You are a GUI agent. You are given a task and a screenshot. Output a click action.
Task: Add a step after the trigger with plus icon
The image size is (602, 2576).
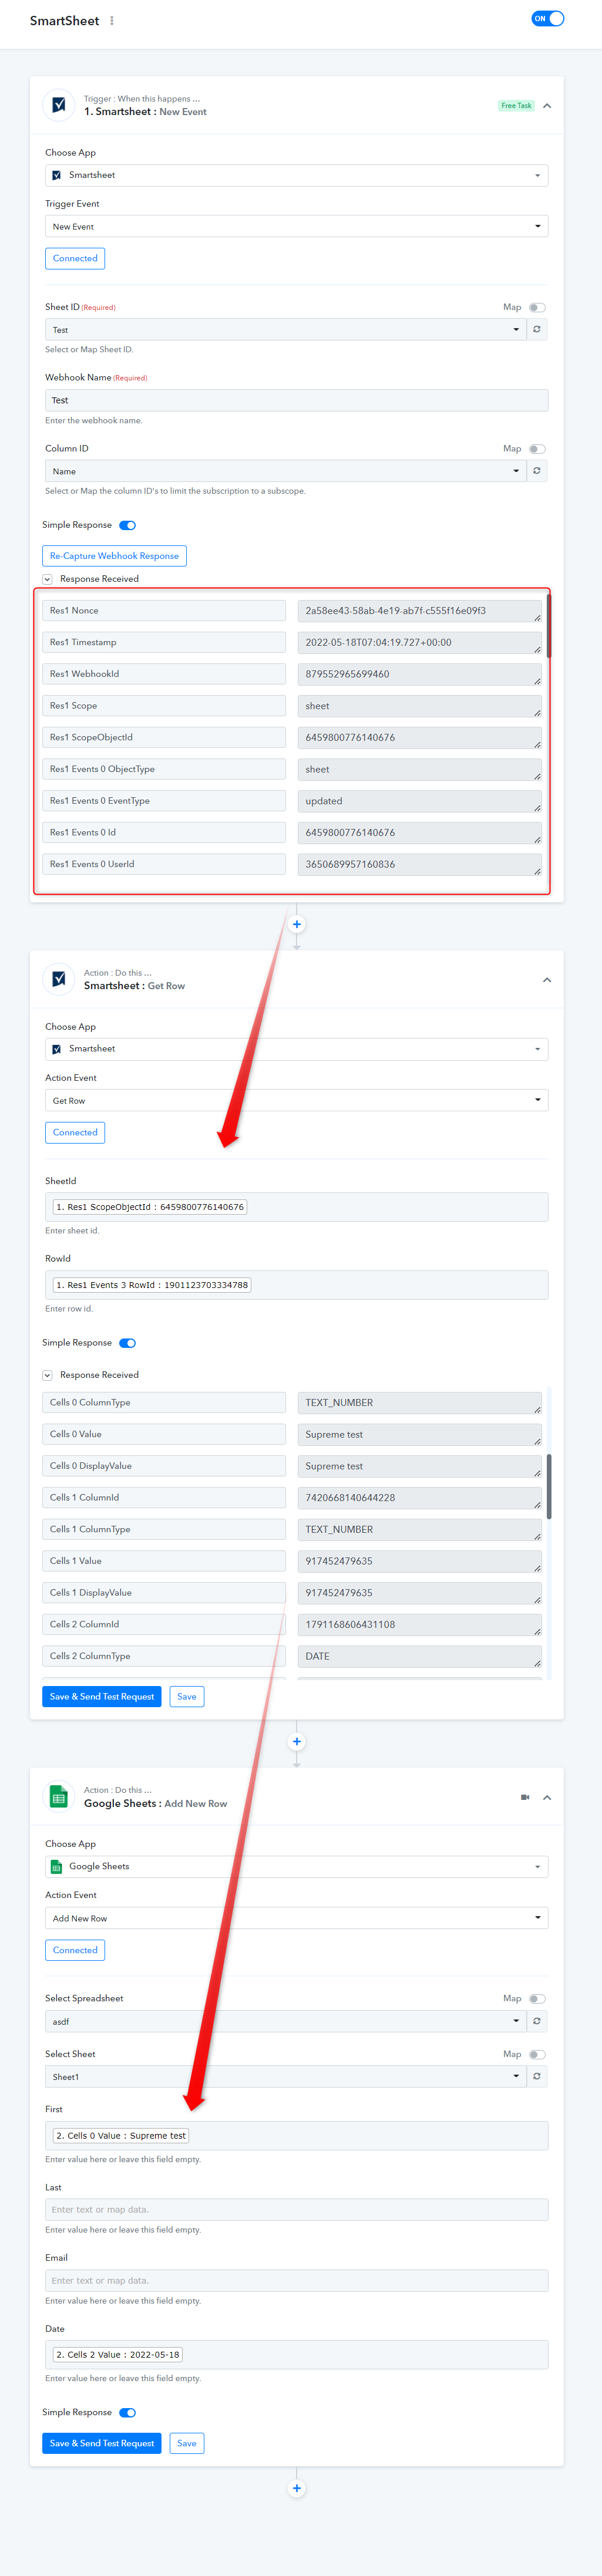[297, 925]
